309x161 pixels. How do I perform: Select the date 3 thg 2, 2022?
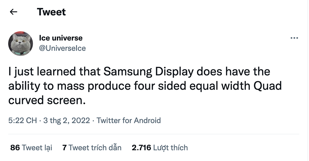click(66, 120)
